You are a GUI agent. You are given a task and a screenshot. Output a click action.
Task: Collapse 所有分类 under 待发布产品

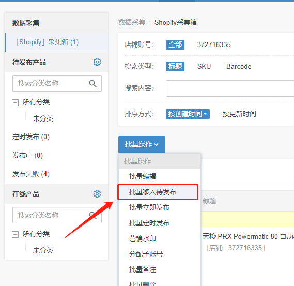[x=15, y=102]
